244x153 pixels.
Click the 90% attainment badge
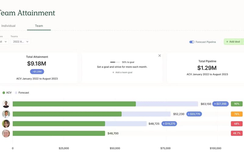tap(237, 104)
